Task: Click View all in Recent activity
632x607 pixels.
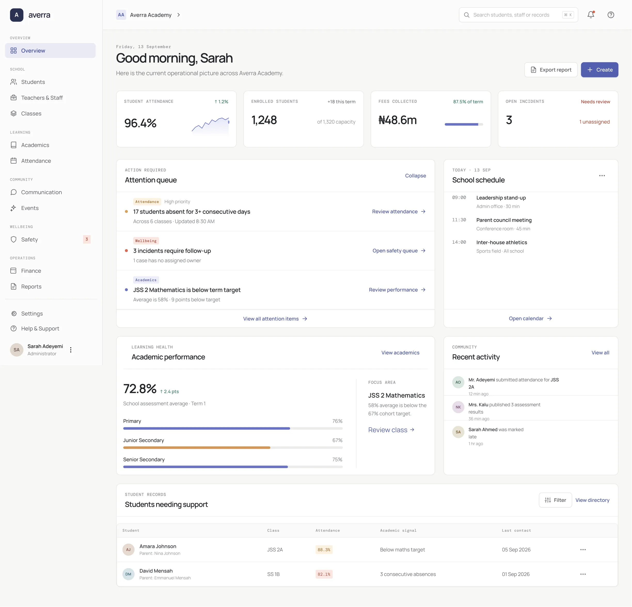Action: [x=600, y=353]
